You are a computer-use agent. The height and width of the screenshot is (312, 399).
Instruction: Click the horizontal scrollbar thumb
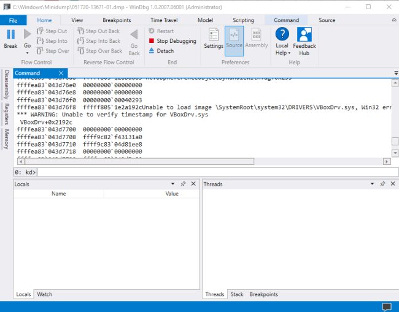click(x=139, y=161)
